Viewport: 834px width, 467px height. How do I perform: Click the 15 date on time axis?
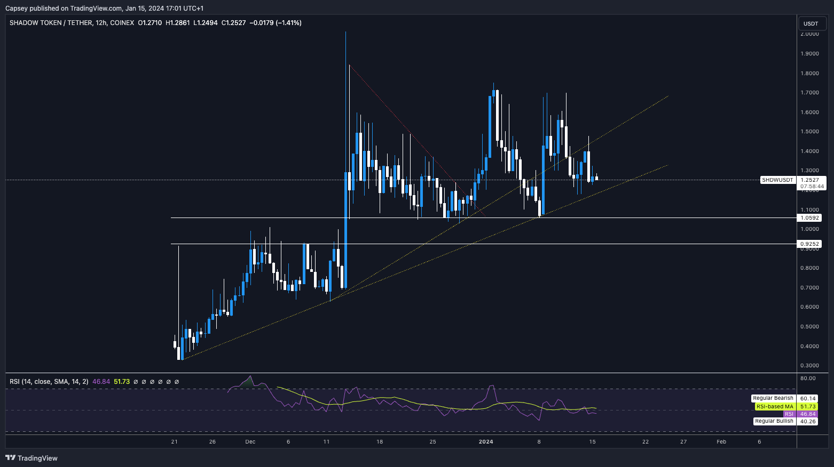(x=592, y=442)
